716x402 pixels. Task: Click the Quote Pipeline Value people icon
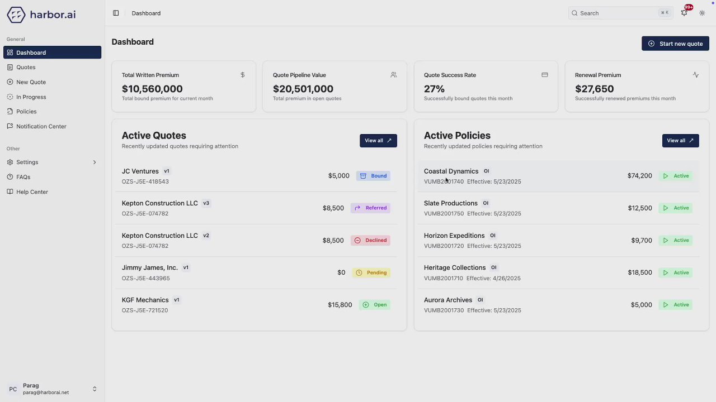[x=394, y=75]
